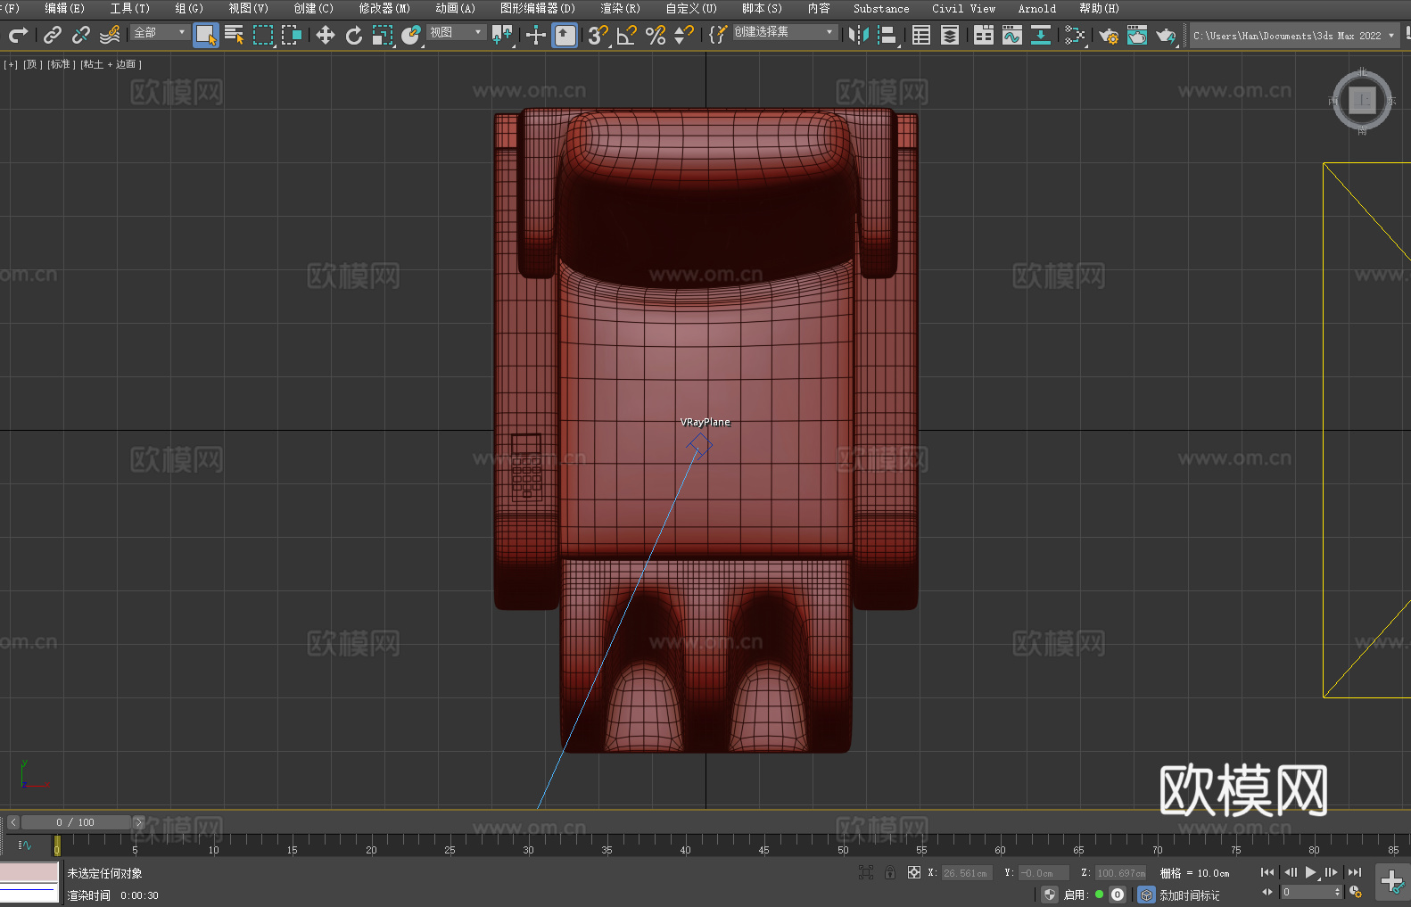Viewport: 1411px width, 907px height.
Task: Select the Move transform tool
Action: (x=326, y=35)
